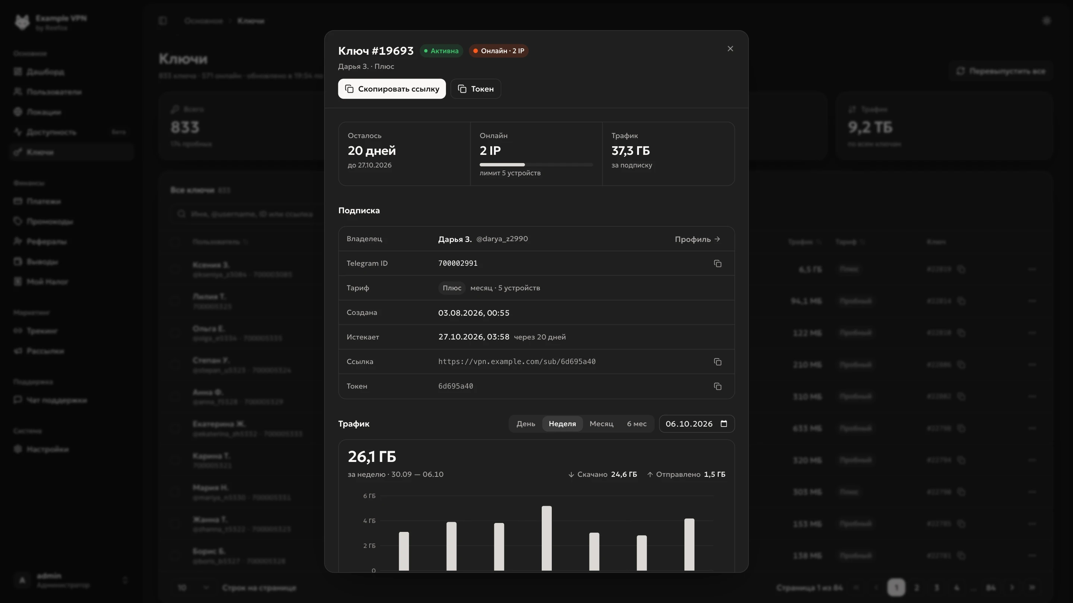This screenshot has height=603, width=1073.
Task: Click the 26,1 ГБ weekly total
Action: click(x=371, y=456)
